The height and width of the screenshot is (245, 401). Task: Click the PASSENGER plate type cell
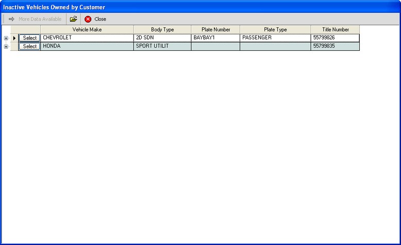pos(275,38)
